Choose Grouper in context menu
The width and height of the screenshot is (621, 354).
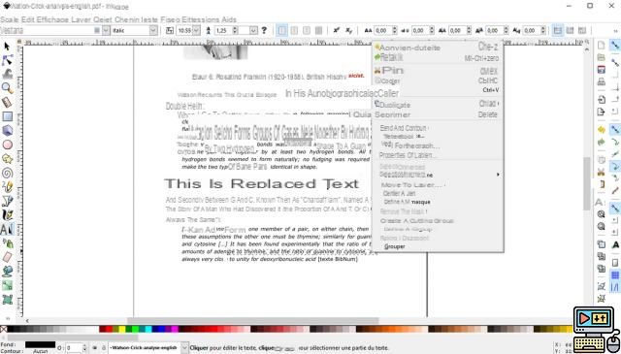tap(438, 246)
